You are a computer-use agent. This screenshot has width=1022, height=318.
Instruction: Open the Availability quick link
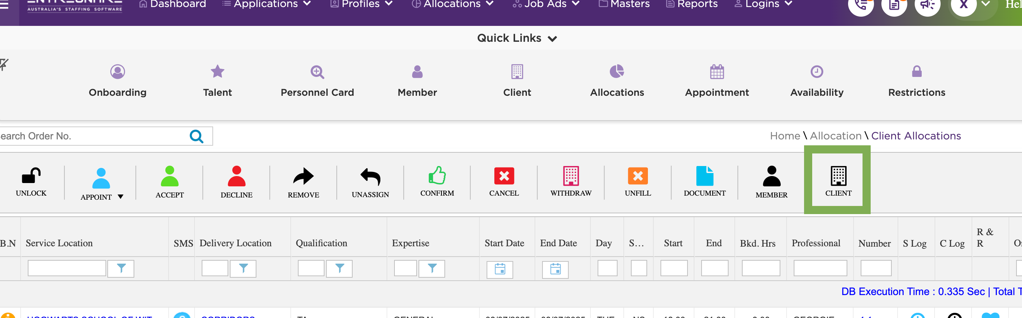817,81
